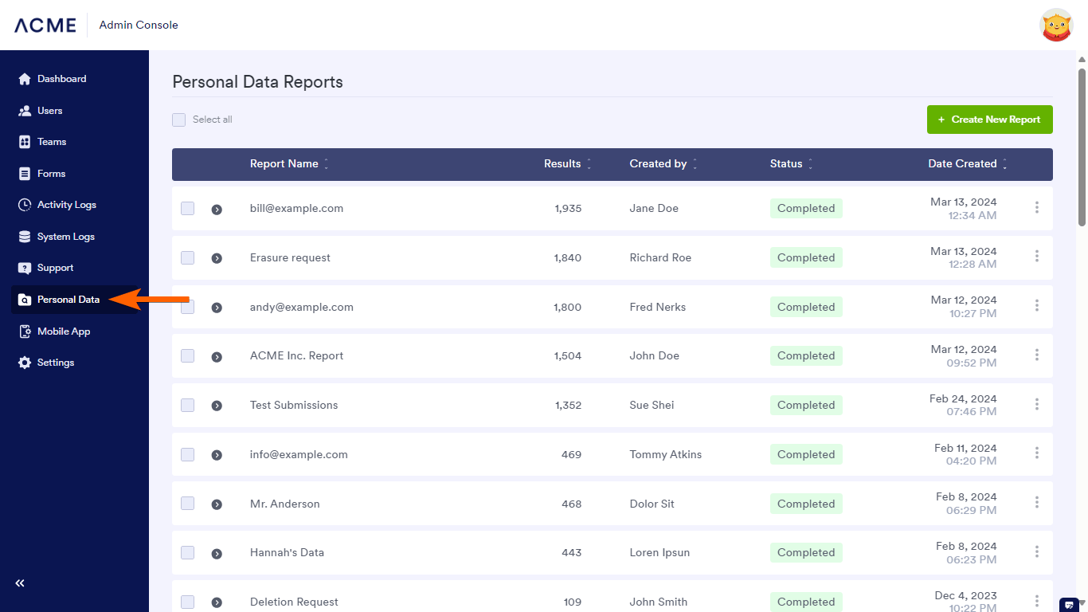1088x612 pixels.
Task: Click the Settings gear icon
Action: point(24,363)
